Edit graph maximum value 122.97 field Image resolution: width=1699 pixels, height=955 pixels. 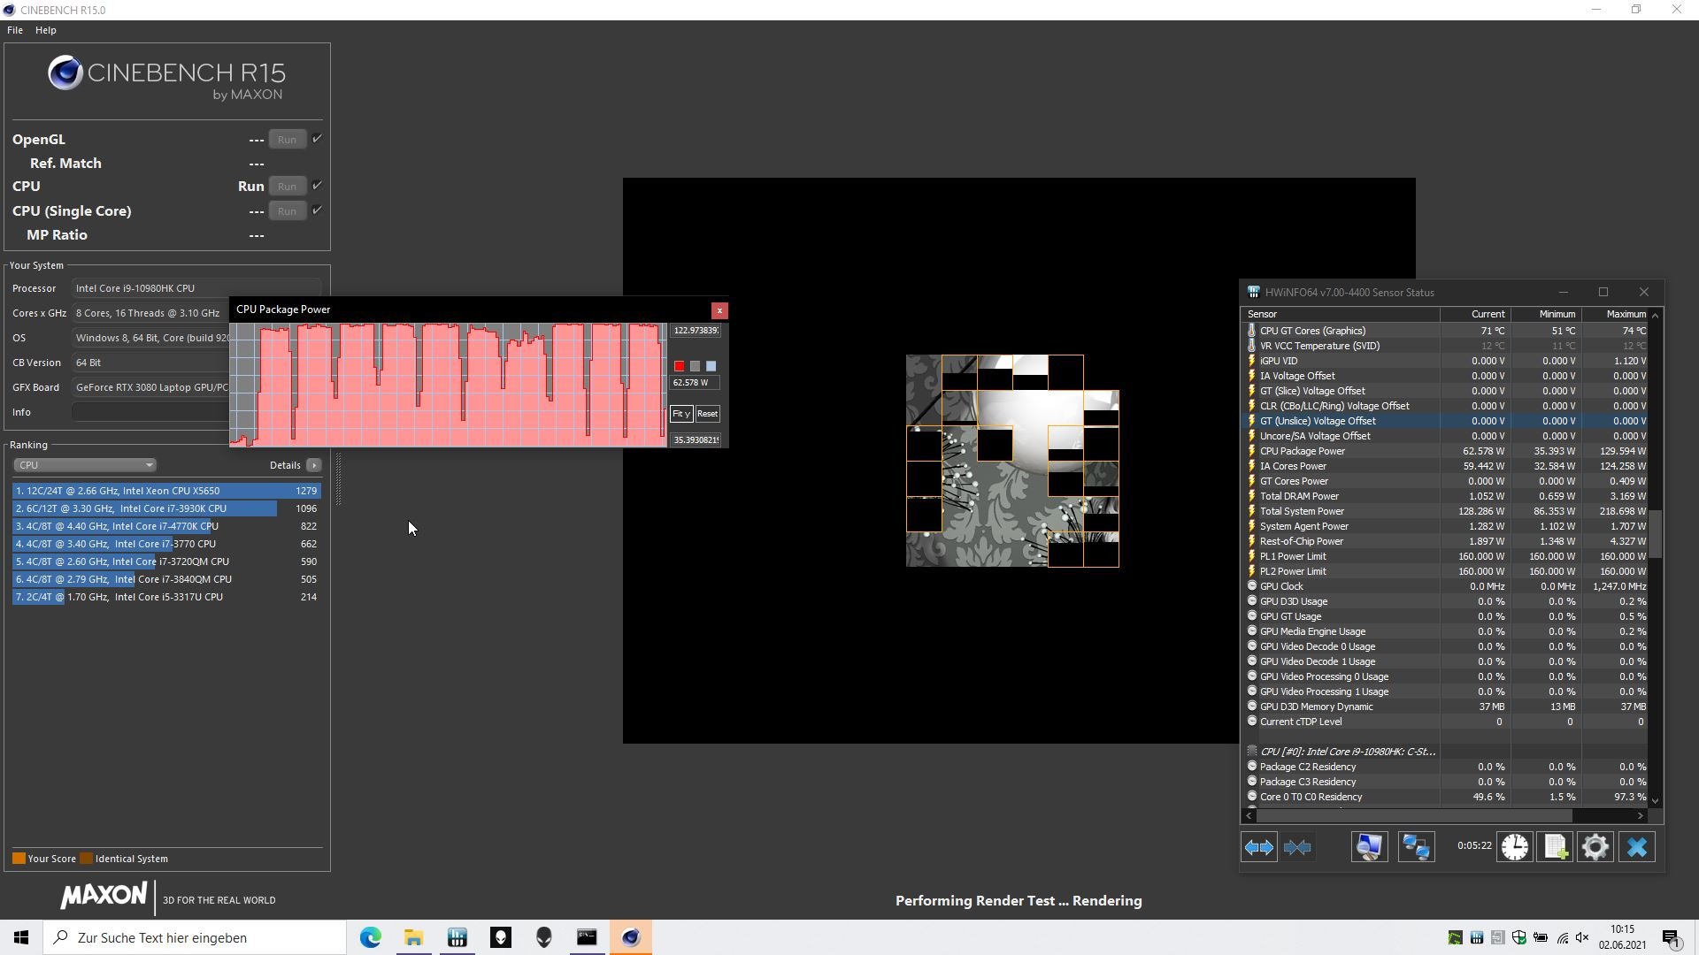click(x=696, y=331)
